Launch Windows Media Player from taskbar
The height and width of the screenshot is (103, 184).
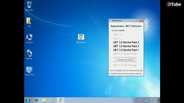[x=52, y=100]
